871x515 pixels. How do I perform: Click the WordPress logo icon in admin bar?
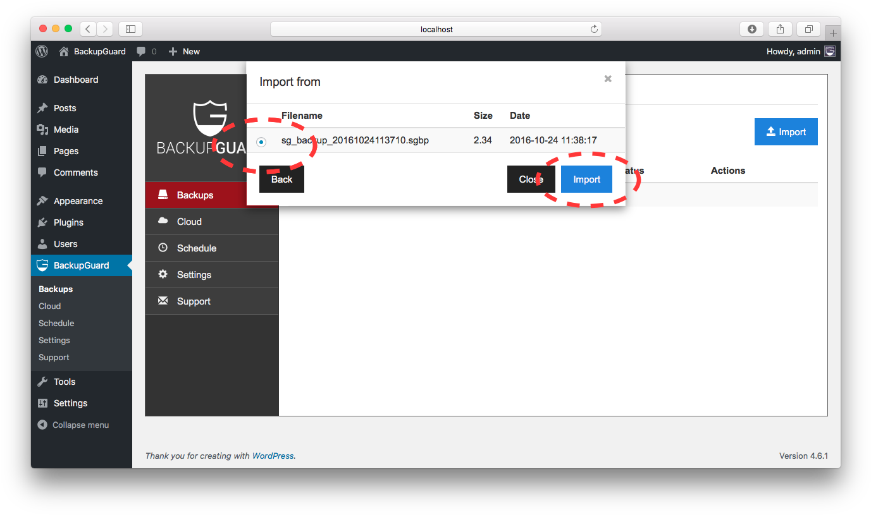tap(42, 51)
